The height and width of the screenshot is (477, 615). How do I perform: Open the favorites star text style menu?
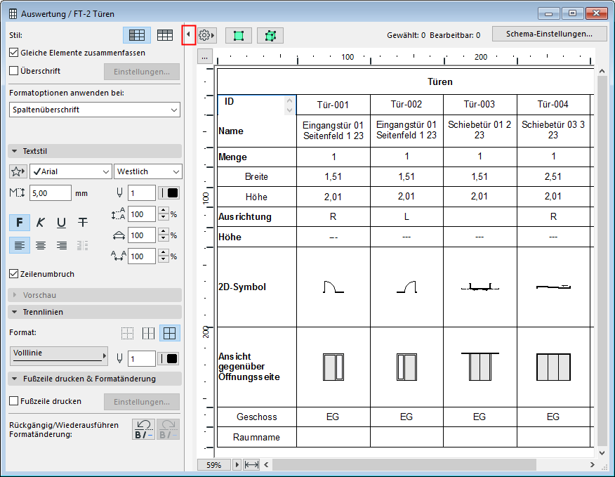pos(19,171)
